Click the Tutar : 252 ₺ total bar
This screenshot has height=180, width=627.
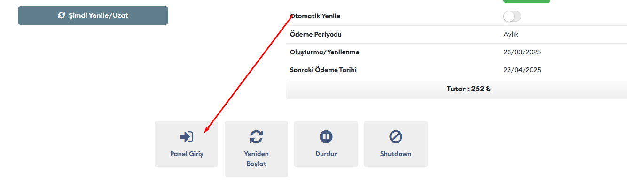click(x=456, y=89)
